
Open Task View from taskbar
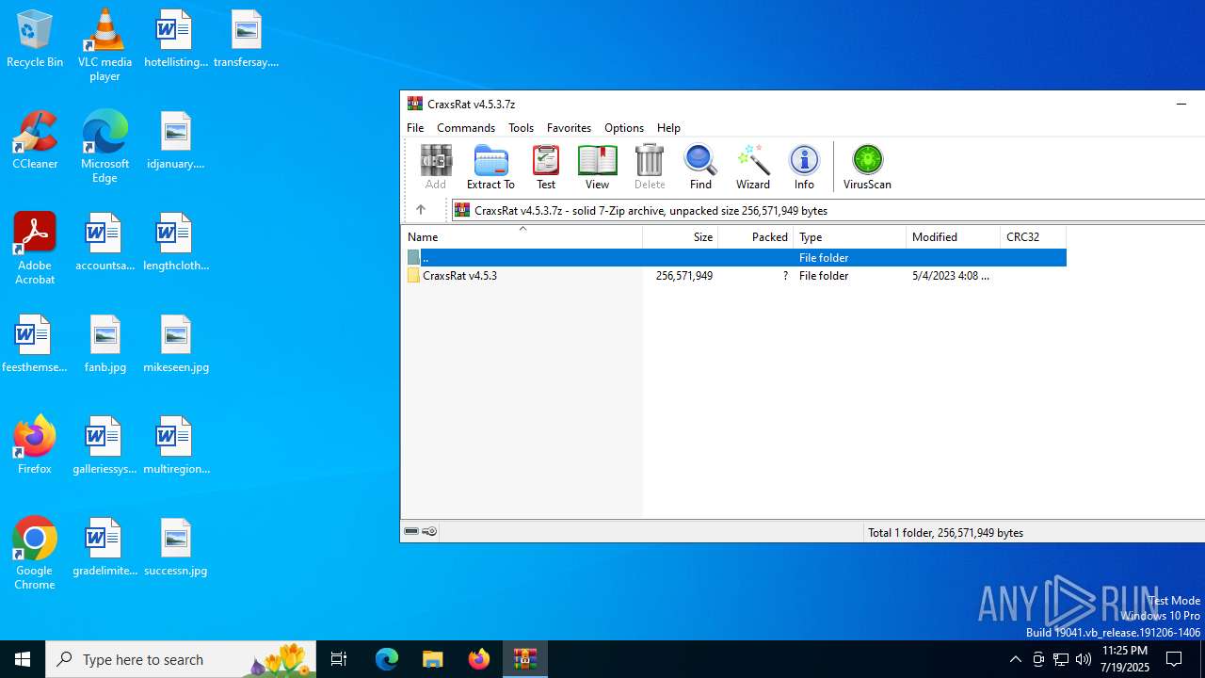click(339, 659)
